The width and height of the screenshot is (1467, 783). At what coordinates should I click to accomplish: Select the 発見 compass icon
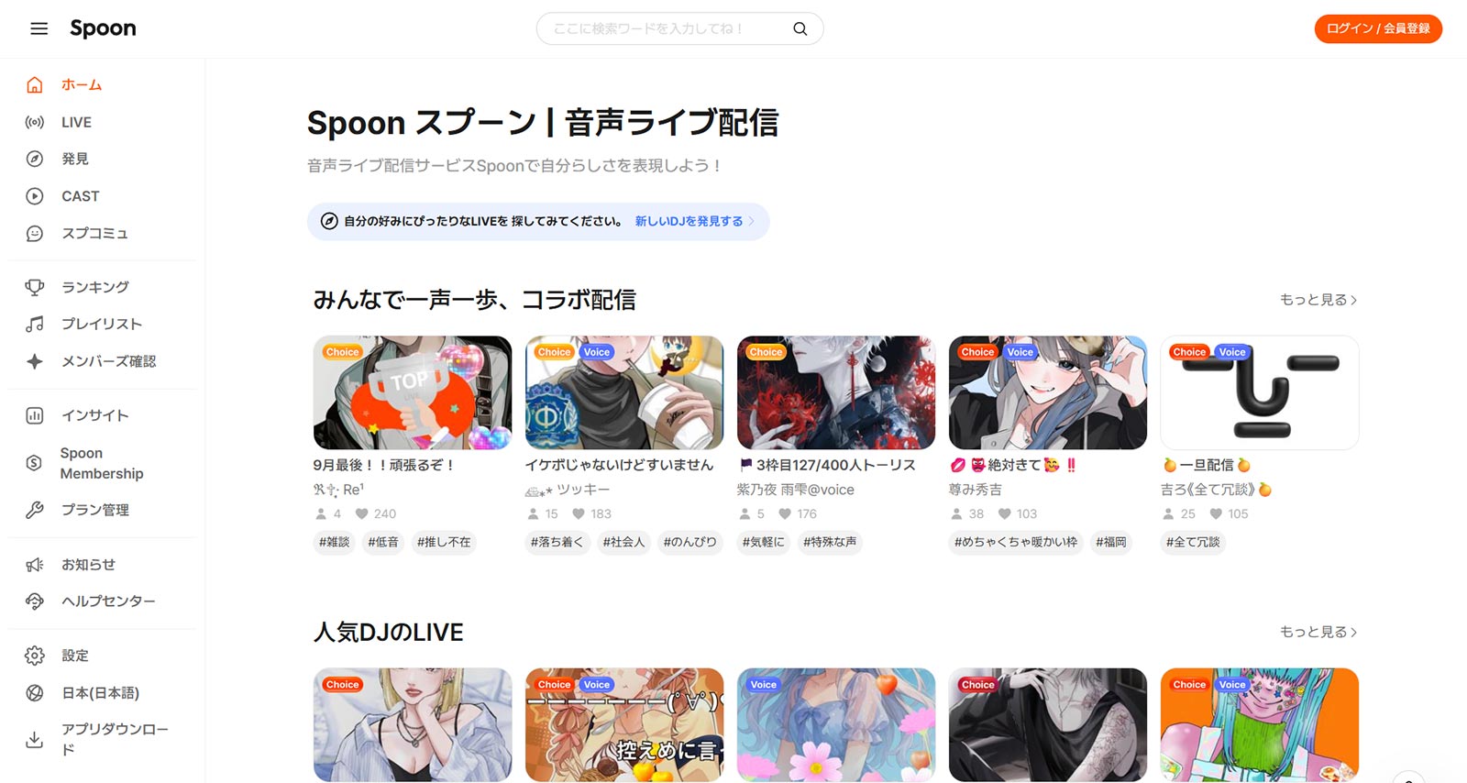point(35,159)
